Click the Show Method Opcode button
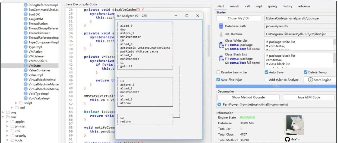The width and height of the screenshot is (338, 143). 248,97
